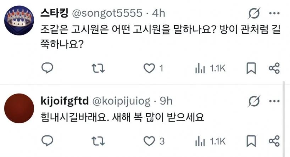Reply to the 스타킹 tweet
The width and height of the screenshot is (290, 157).
tap(47, 68)
